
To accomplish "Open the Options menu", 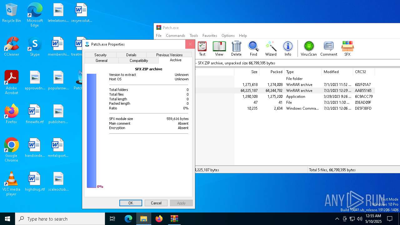I will click(228, 36).
